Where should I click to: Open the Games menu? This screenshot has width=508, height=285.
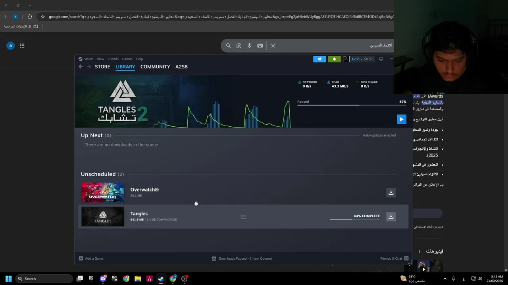click(x=127, y=59)
